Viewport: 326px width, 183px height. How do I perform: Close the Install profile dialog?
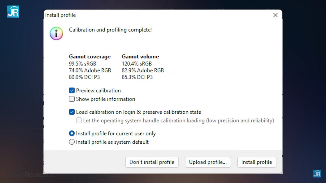pyautogui.click(x=275, y=15)
